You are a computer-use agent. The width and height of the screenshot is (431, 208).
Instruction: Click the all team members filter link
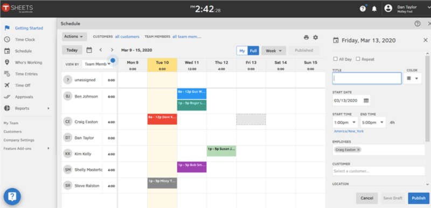tap(186, 37)
